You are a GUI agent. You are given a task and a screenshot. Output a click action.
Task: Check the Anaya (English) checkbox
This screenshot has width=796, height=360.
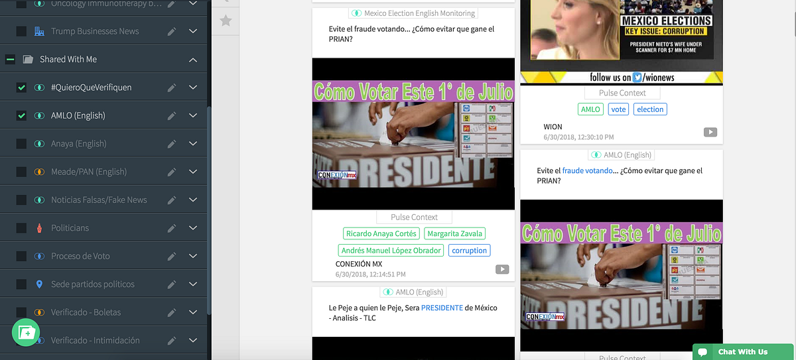21,143
